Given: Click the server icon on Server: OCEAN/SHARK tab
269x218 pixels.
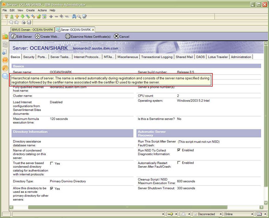Looking at the screenshot, I should click(x=58, y=30).
